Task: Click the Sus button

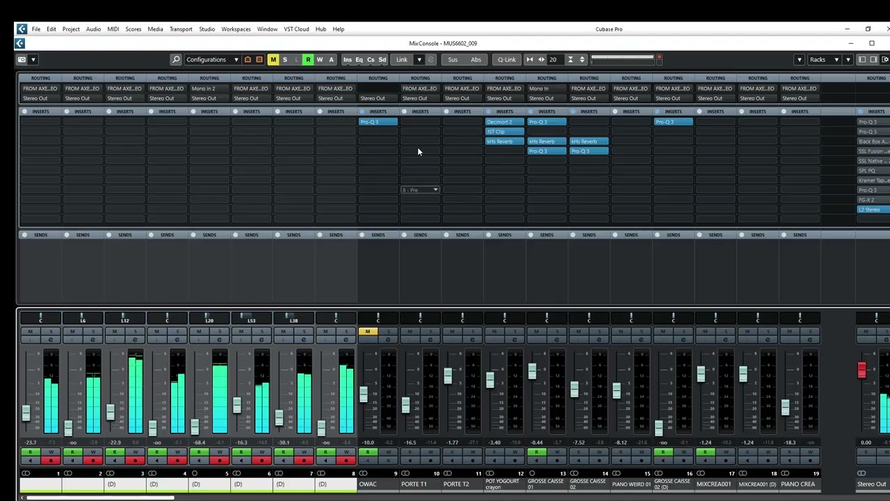Action: point(453,60)
